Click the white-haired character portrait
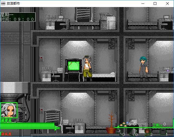 [x=9, y=111]
